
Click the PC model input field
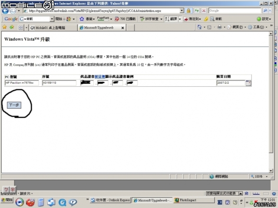coord(22,83)
